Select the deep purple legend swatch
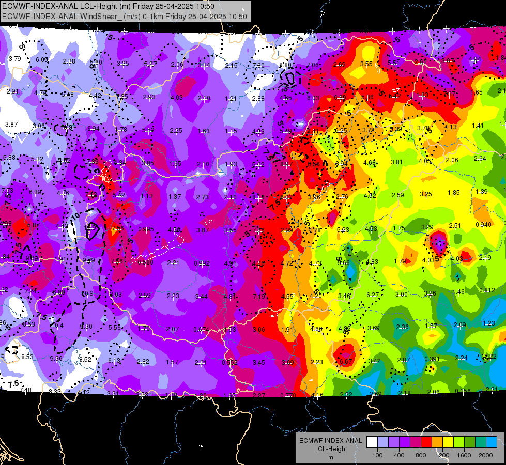The image size is (506, 465). (x=405, y=442)
